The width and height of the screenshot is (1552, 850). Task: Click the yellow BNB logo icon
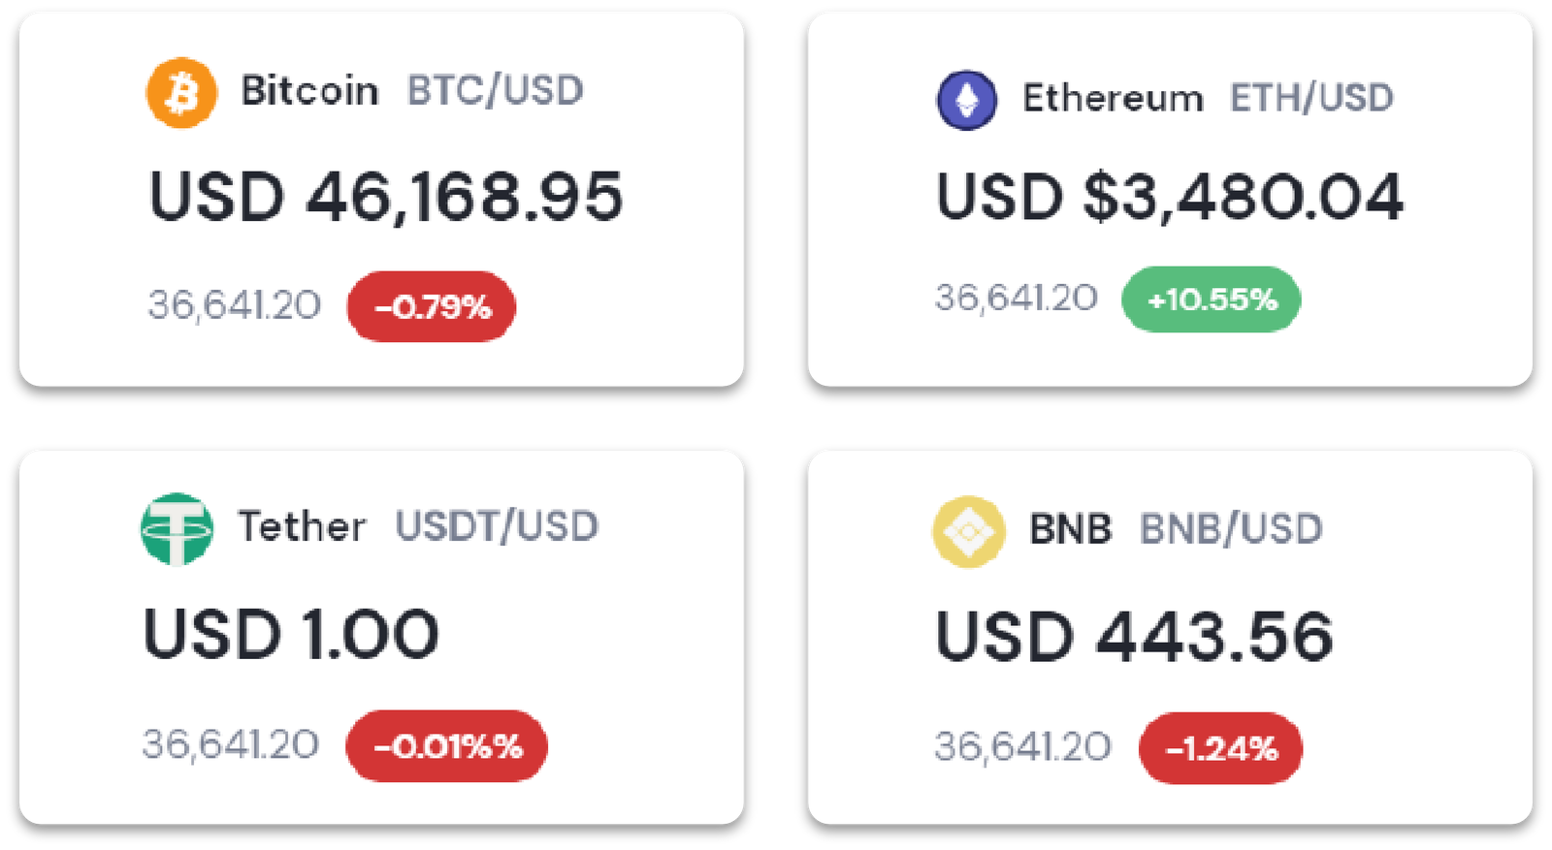point(968,531)
